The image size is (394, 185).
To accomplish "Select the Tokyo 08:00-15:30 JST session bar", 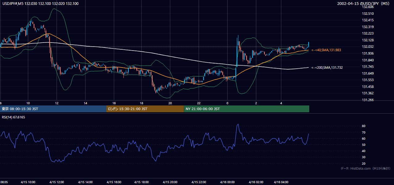I will coord(53,109).
